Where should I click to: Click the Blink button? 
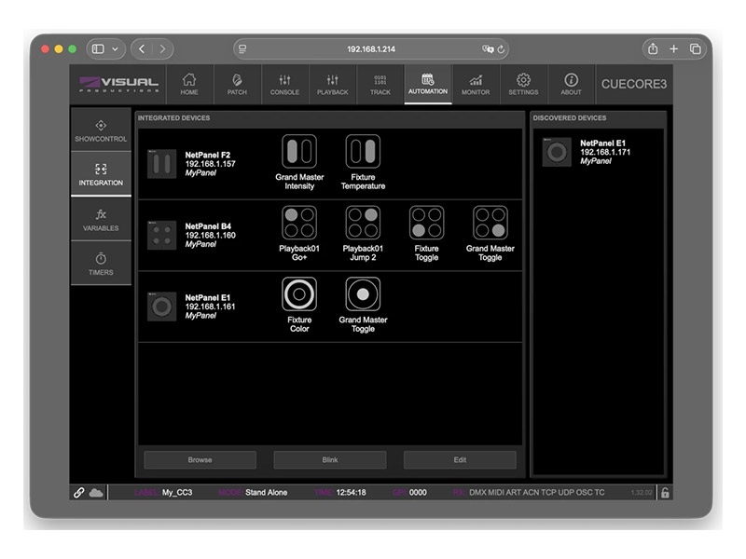coord(329,459)
